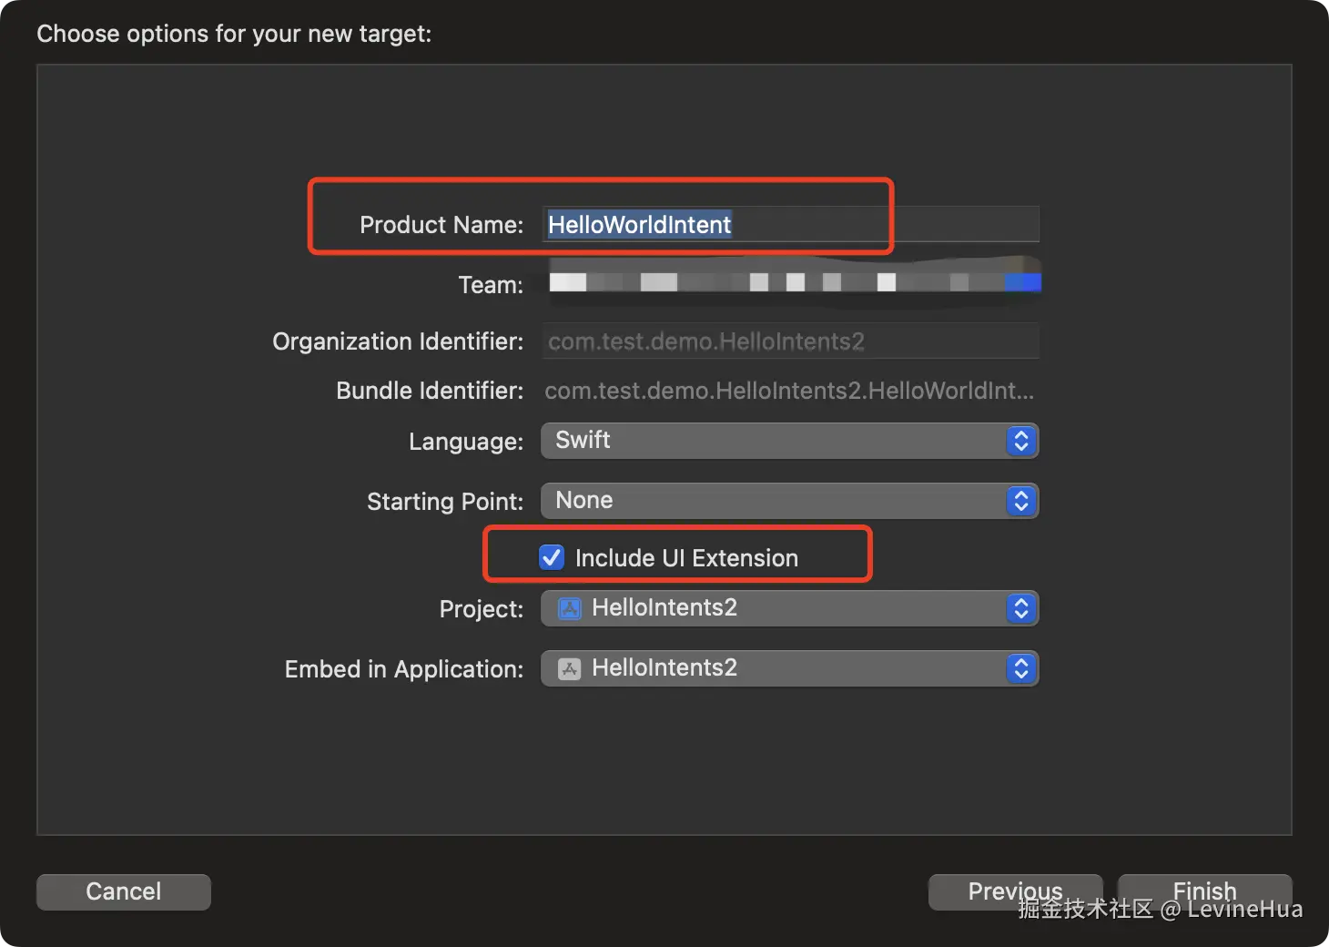Click the blue Xcode project icon
This screenshot has height=947, width=1329.
pyautogui.click(x=570, y=609)
